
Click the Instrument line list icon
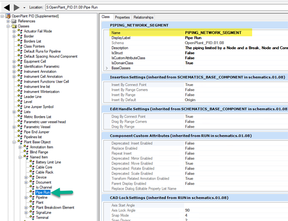coord(20,86)
